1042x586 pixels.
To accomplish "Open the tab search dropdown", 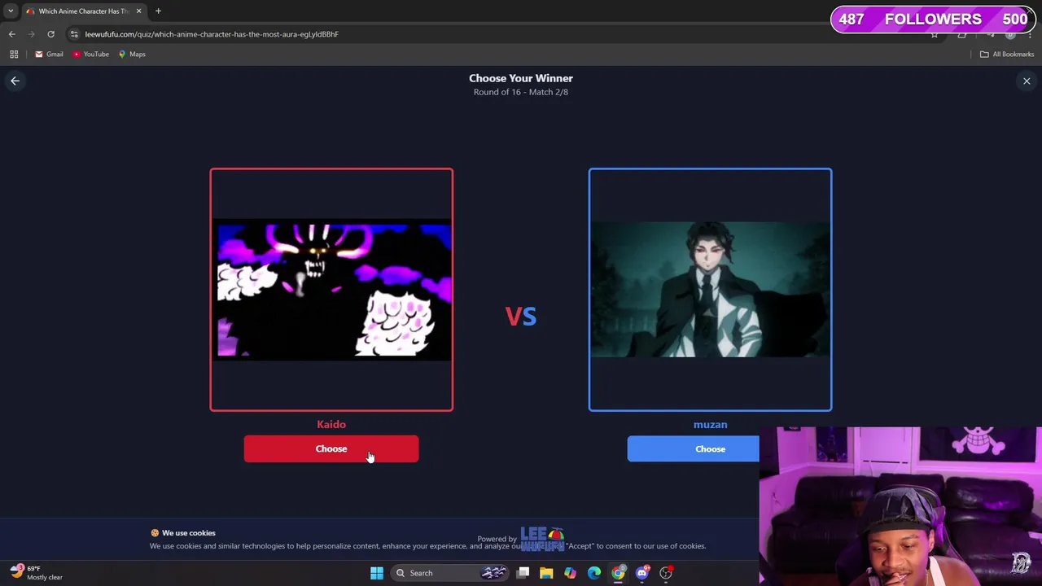I will click(11, 11).
